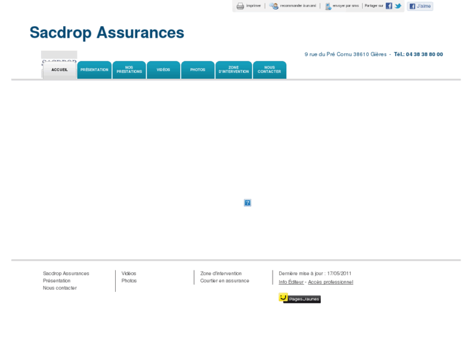Viewport: 473px width, 355px height.
Task: Open the Accueil tab
Action: point(59,70)
